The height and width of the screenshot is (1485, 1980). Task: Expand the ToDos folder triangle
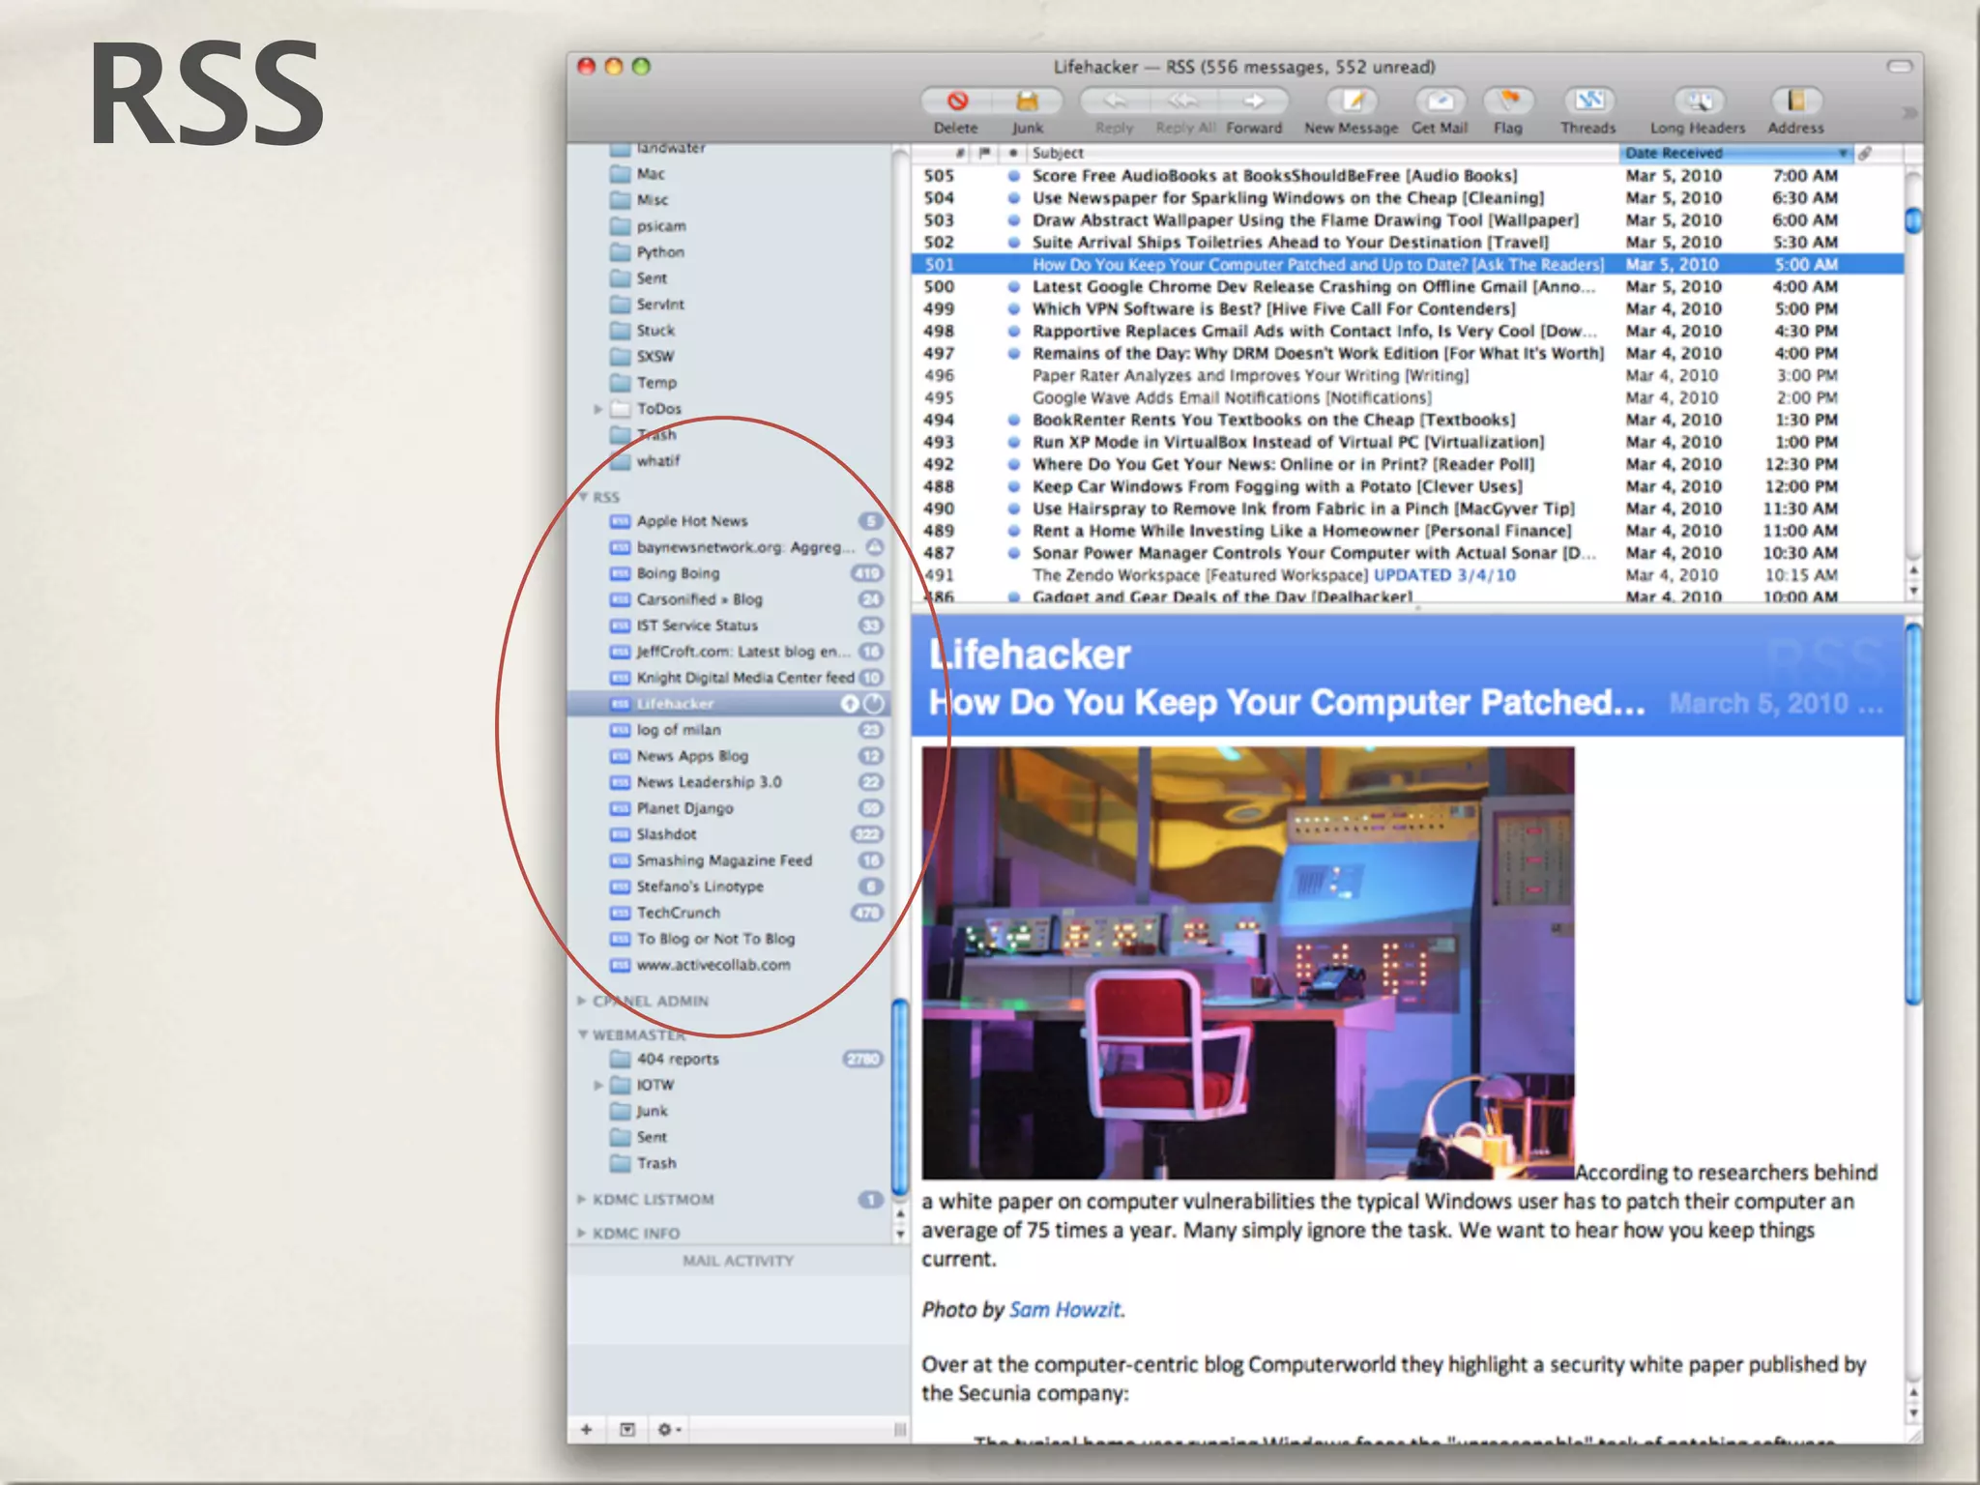pos(598,409)
